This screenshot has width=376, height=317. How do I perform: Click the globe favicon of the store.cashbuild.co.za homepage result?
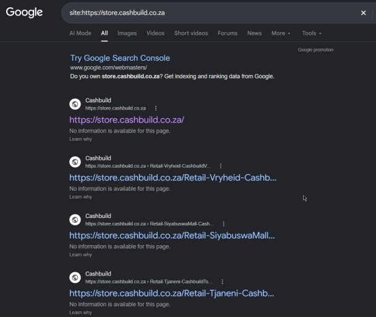(75, 104)
